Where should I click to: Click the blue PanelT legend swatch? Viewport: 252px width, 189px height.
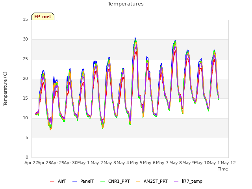click(74, 182)
